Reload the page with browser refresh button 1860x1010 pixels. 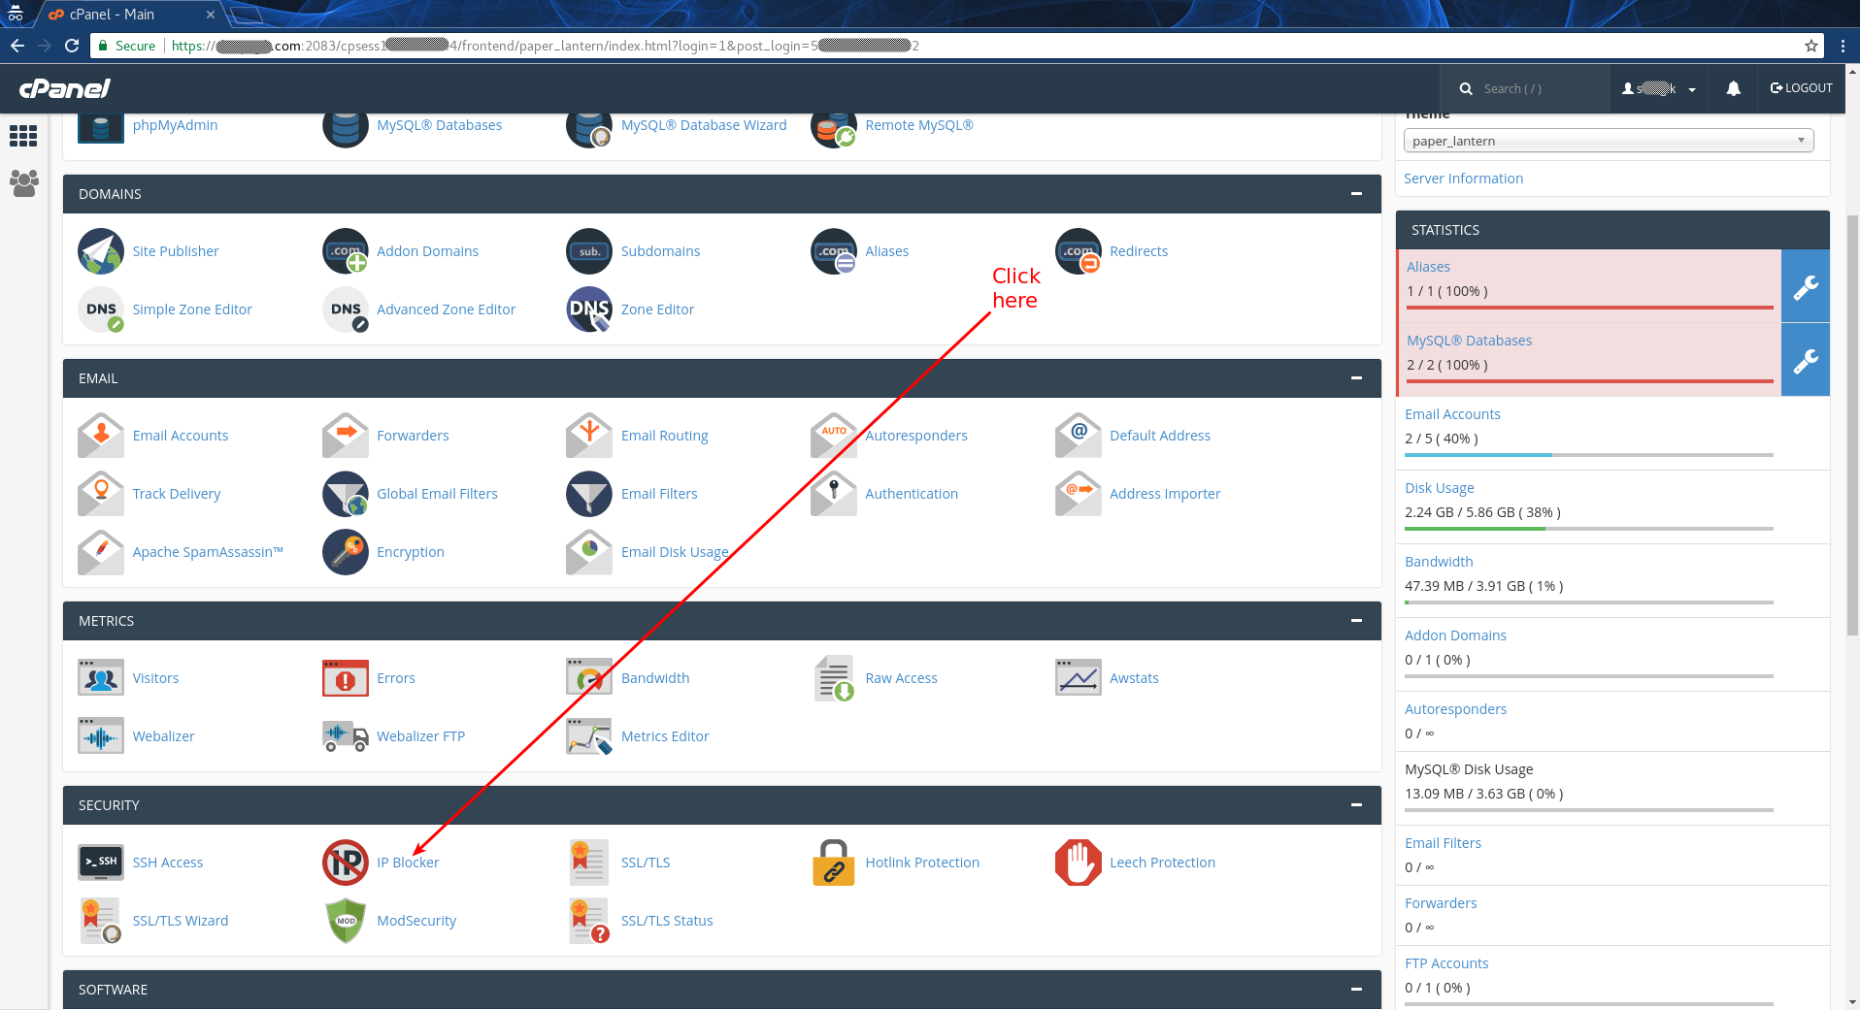(x=71, y=46)
